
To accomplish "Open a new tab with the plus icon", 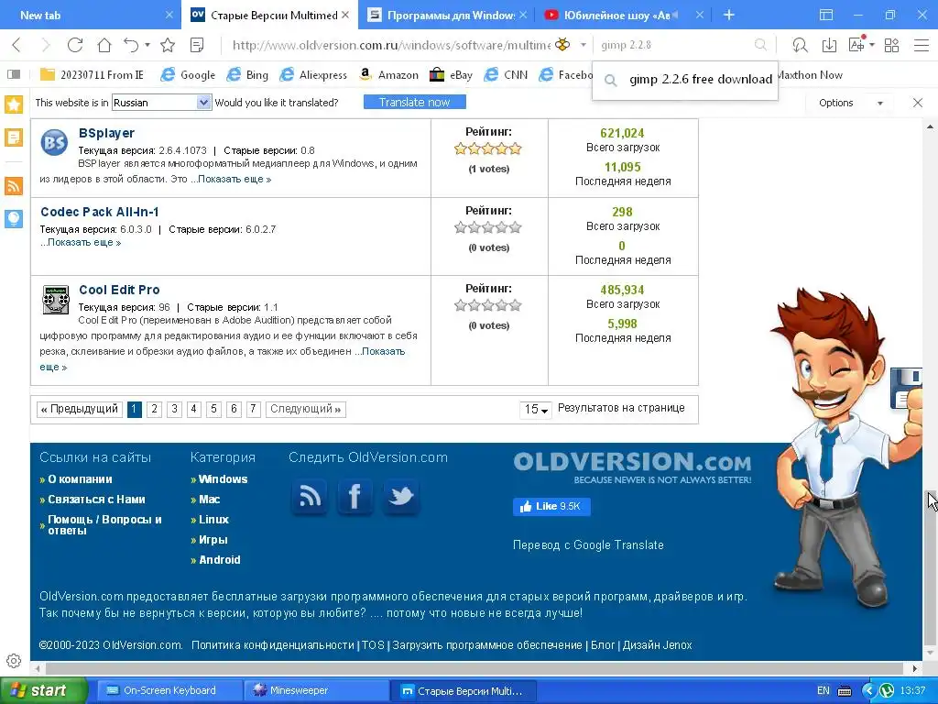I will (x=728, y=15).
